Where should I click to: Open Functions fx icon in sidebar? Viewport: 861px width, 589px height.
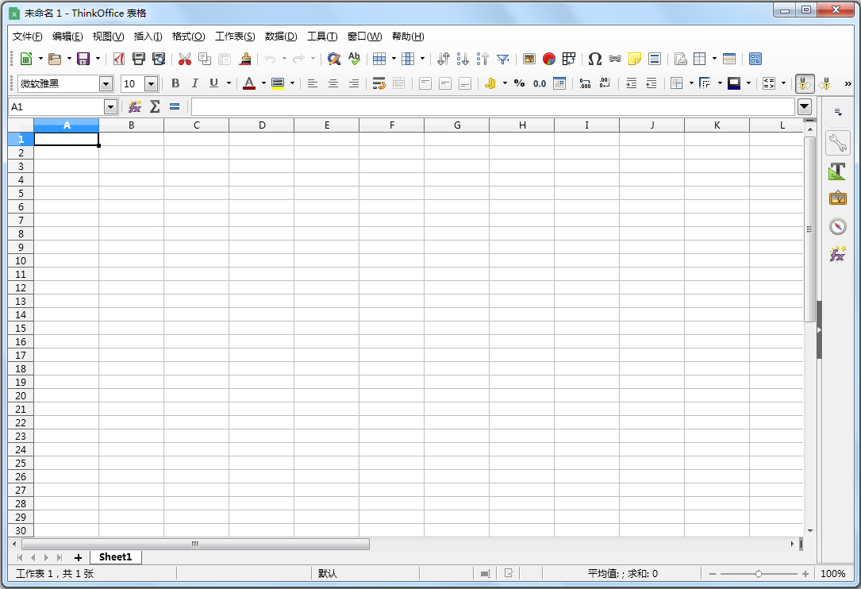point(837,254)
